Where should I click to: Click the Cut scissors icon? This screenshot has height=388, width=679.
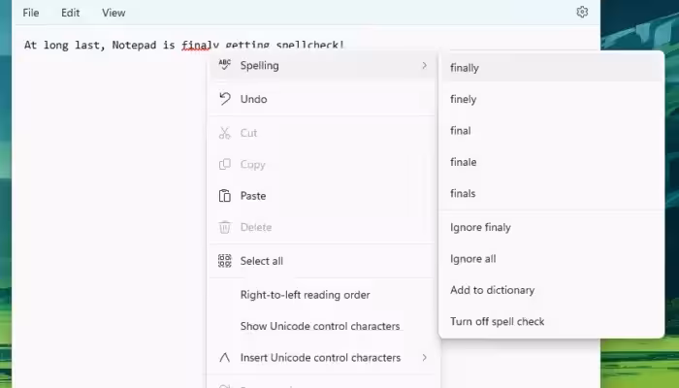(x=224, y=133)
